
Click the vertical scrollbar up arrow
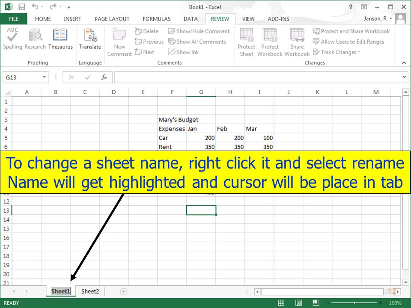tap(405, 92)
